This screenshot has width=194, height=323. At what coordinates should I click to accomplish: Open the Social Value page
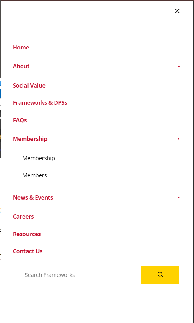(x=29, y=85)
